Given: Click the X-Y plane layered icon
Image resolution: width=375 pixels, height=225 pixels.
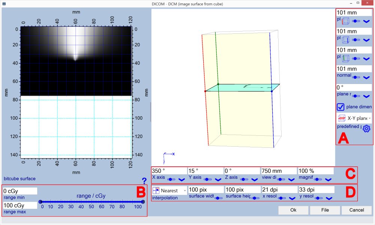Looking at the screenshot, I should [x=342, y=118].
